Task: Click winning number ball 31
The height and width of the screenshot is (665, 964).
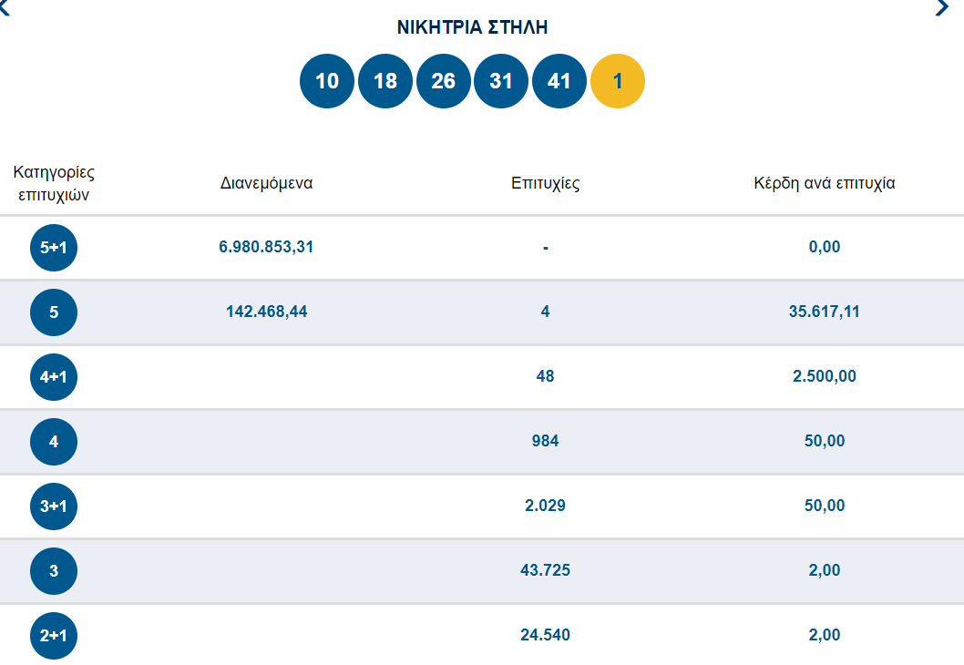Action: (501, 81)
